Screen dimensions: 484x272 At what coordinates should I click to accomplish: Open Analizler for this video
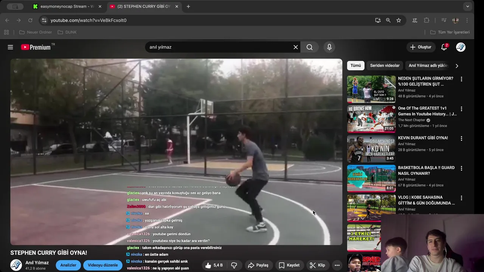click(68, 265)
